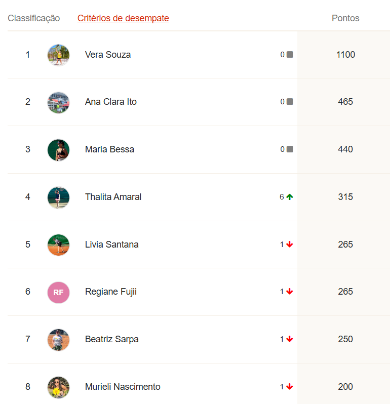Click the red down arrow for Murieli Nascimento
Viewport: 390px width, 404px height.
tap(290, 387)
